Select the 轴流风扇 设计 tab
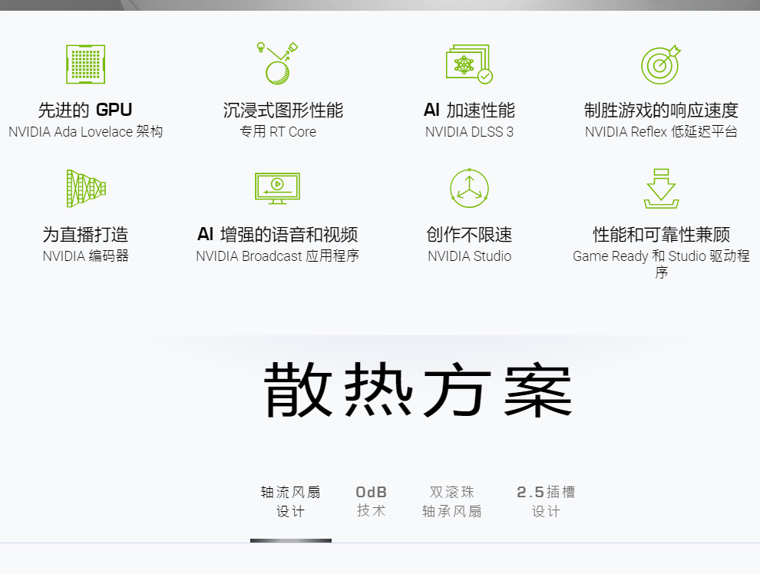The width and height of the screenshot is (760, 574). point(291,501)
